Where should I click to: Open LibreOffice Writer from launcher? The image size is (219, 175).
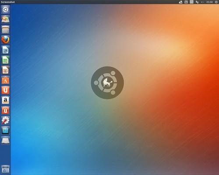point(5,50)
